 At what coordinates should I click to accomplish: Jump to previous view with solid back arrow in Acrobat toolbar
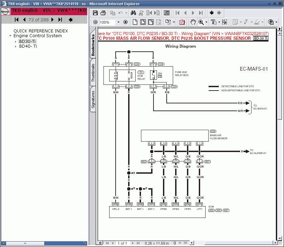click(211, 13)
